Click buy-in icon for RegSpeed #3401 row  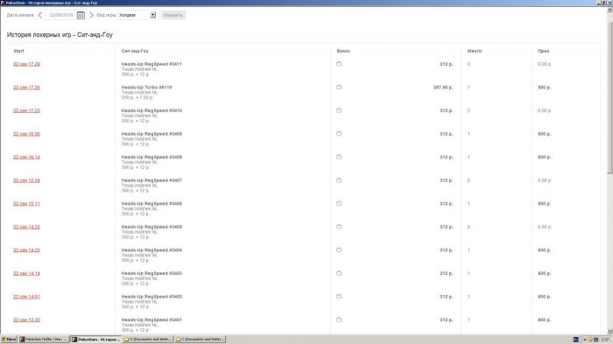pos(339,319)
